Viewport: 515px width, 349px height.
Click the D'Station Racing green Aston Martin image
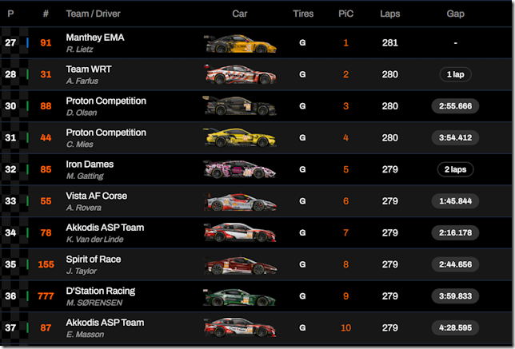240,296
